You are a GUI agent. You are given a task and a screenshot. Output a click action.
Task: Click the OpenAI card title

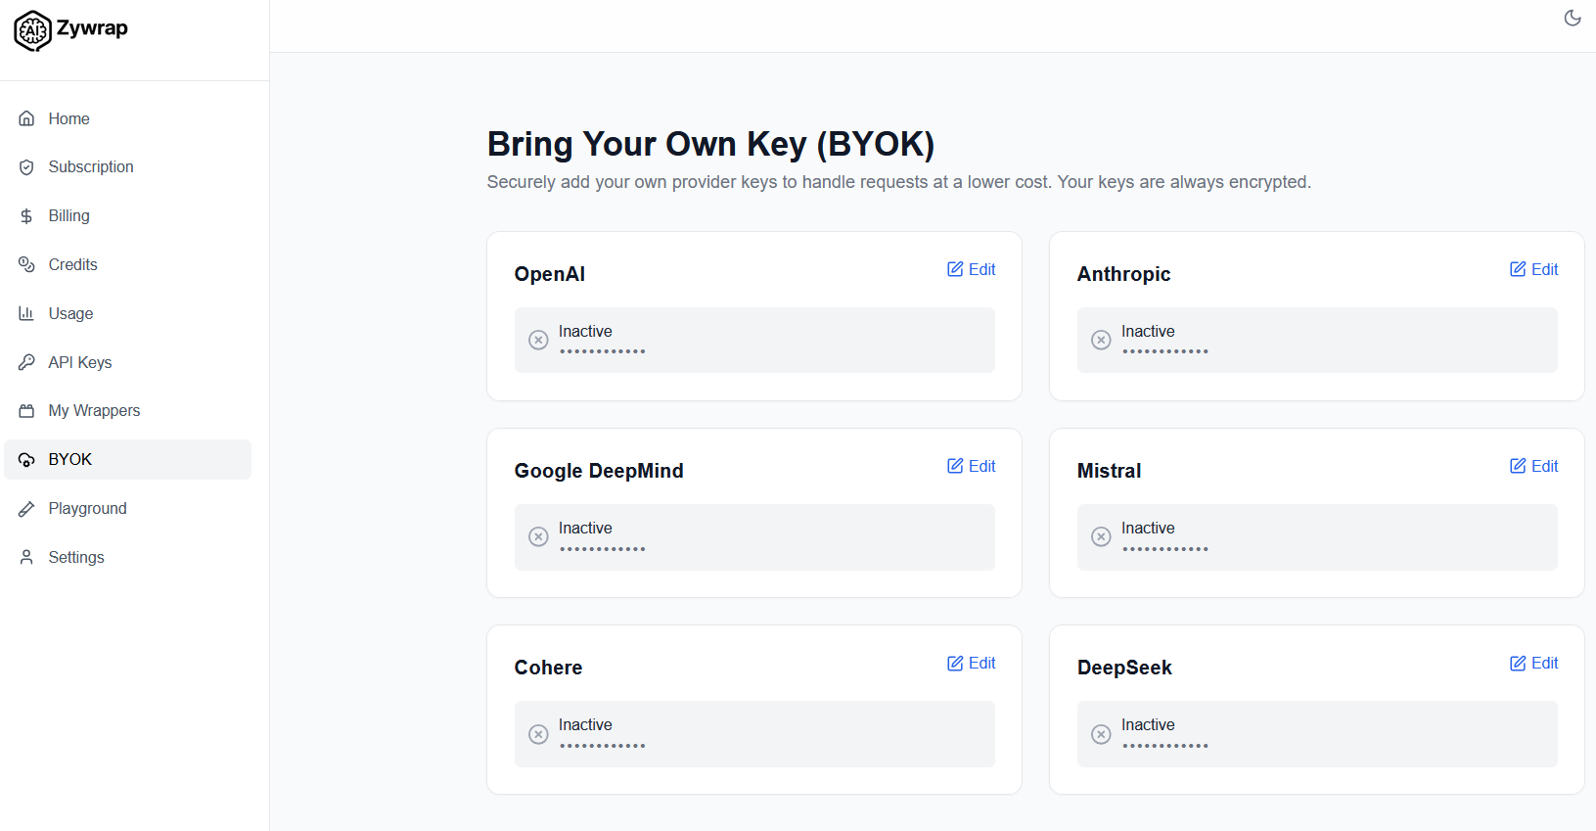click(550, 274)
